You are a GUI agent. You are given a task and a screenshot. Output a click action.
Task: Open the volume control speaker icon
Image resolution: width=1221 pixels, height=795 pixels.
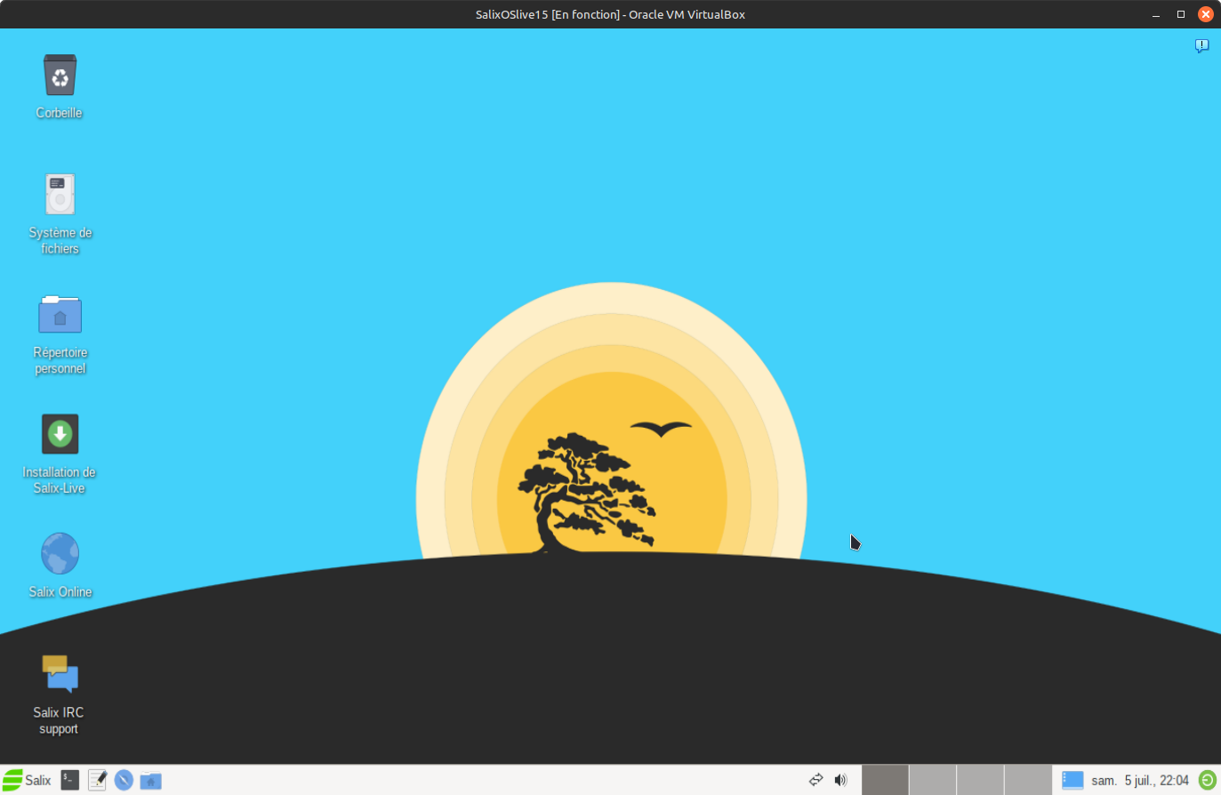click(x=840, y=780)
